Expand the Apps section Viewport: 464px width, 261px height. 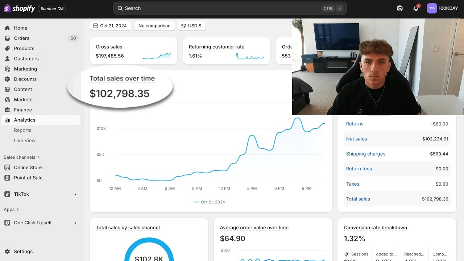[11, 210]
